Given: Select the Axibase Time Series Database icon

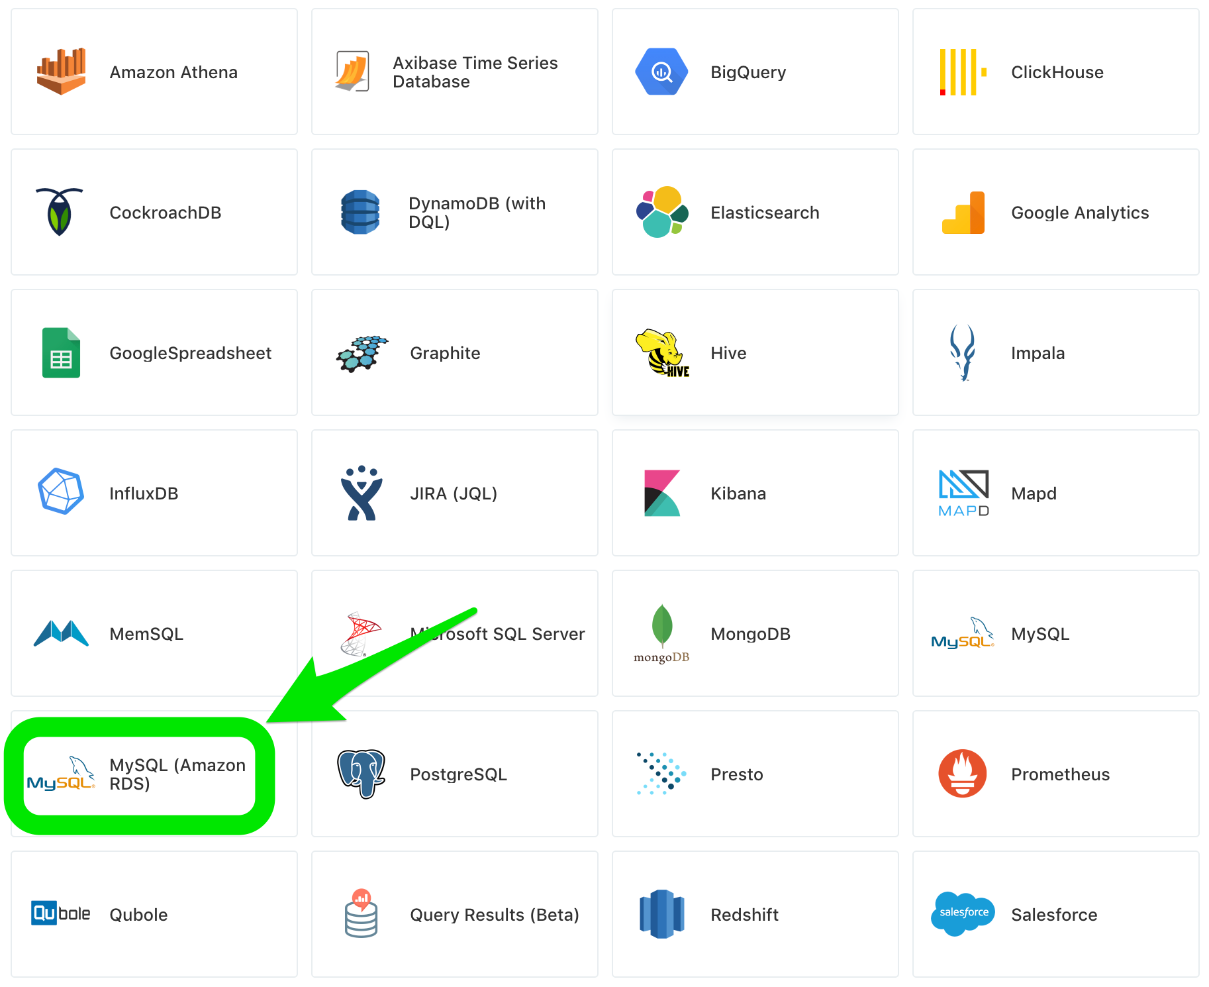Looking at the screenshot, I should 352,72.
